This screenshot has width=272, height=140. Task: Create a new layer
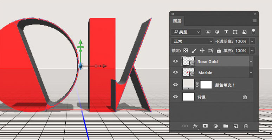pos(235,126)
